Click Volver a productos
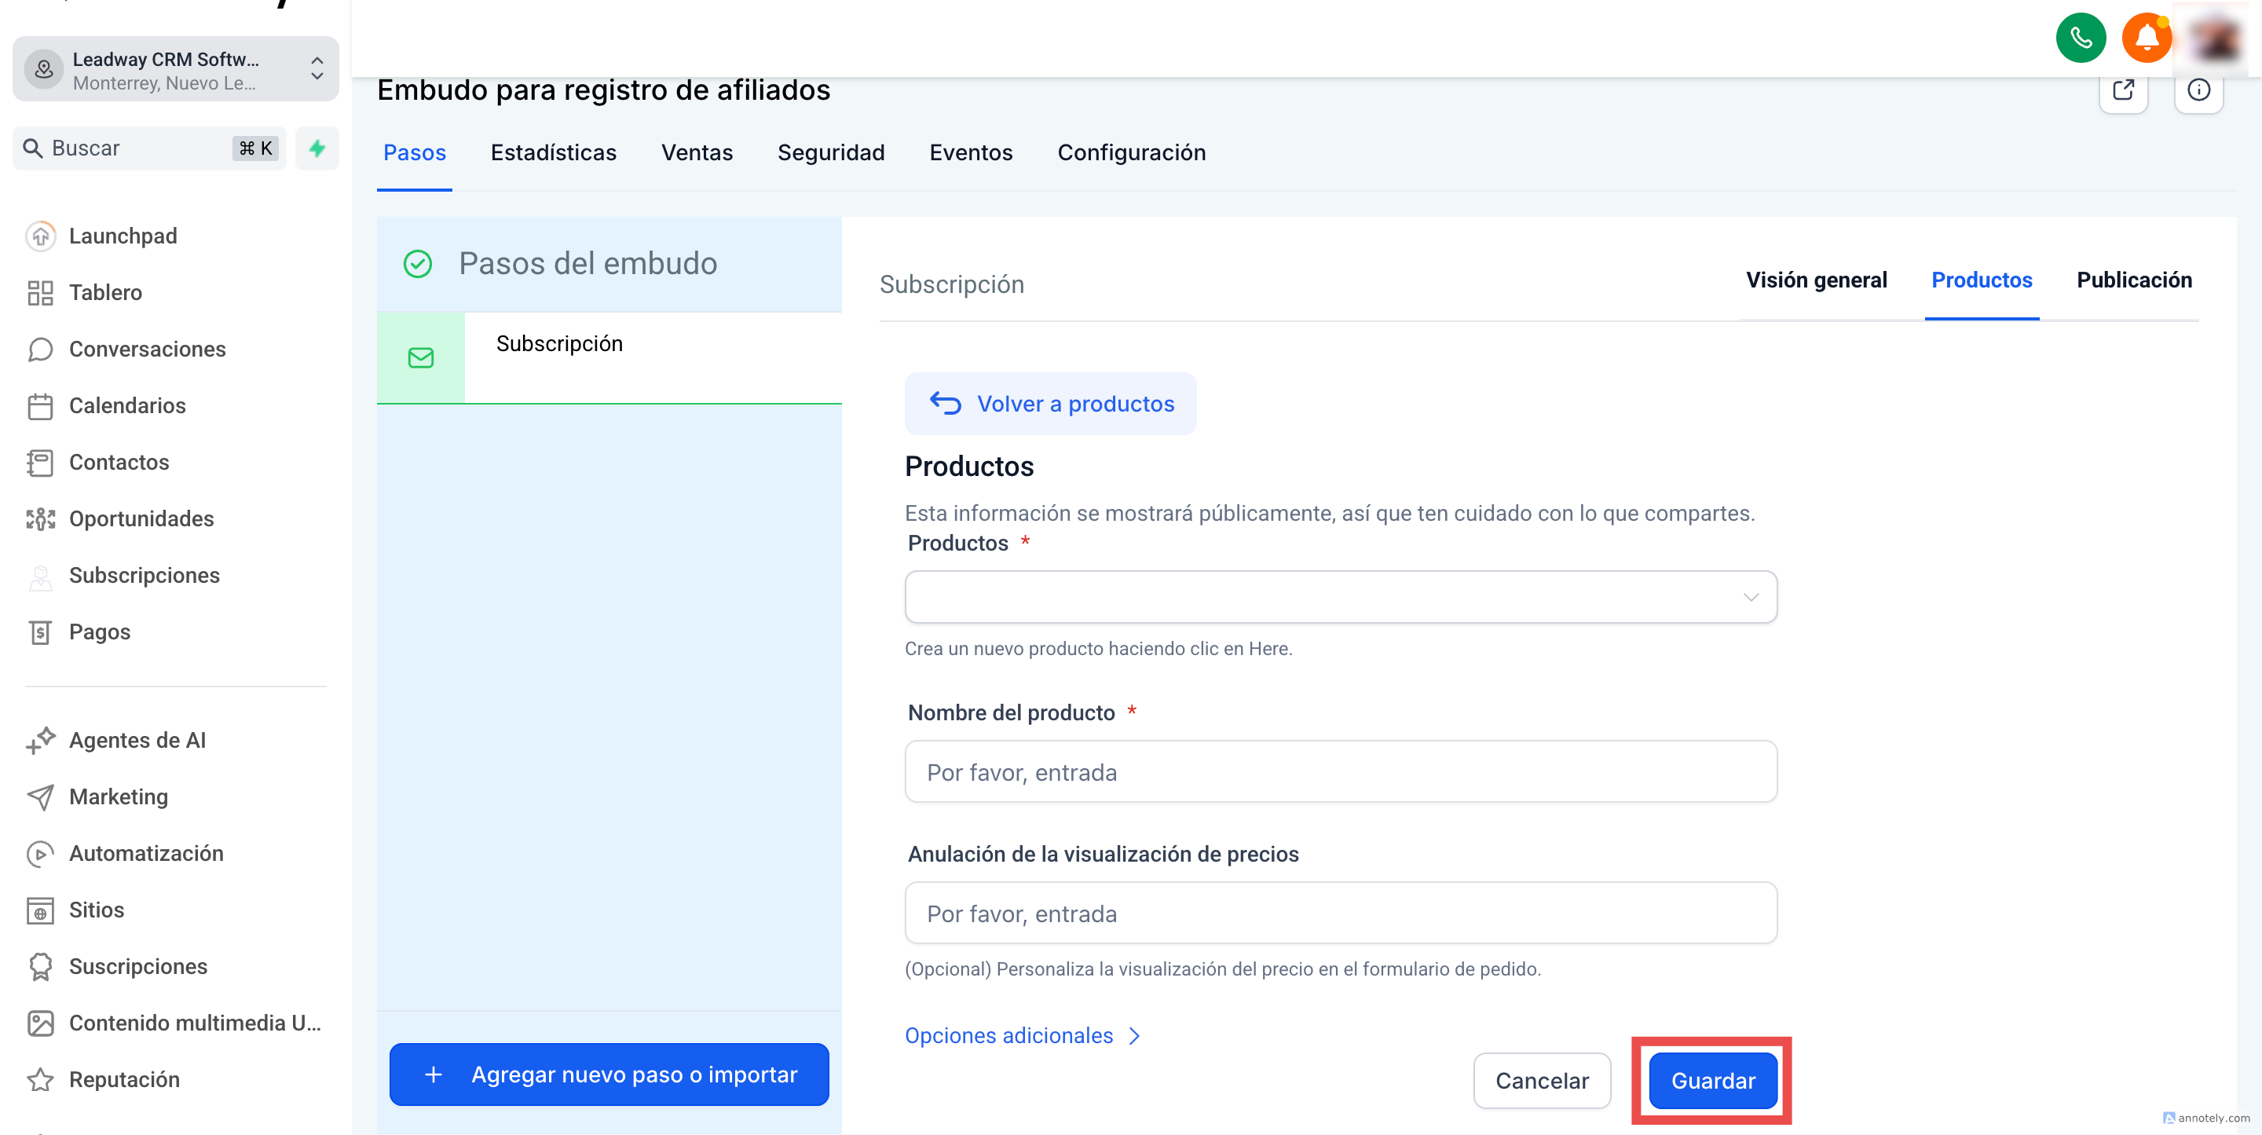This screenshot has width=2262, height=1135. coord(1050,404)
